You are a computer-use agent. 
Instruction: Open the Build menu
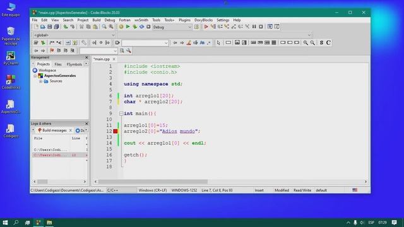point(97,20)
